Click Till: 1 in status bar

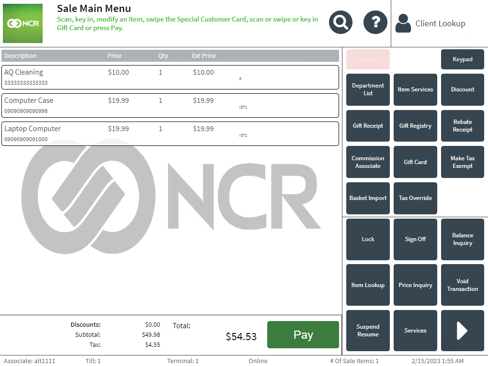(x=93, y=361)
